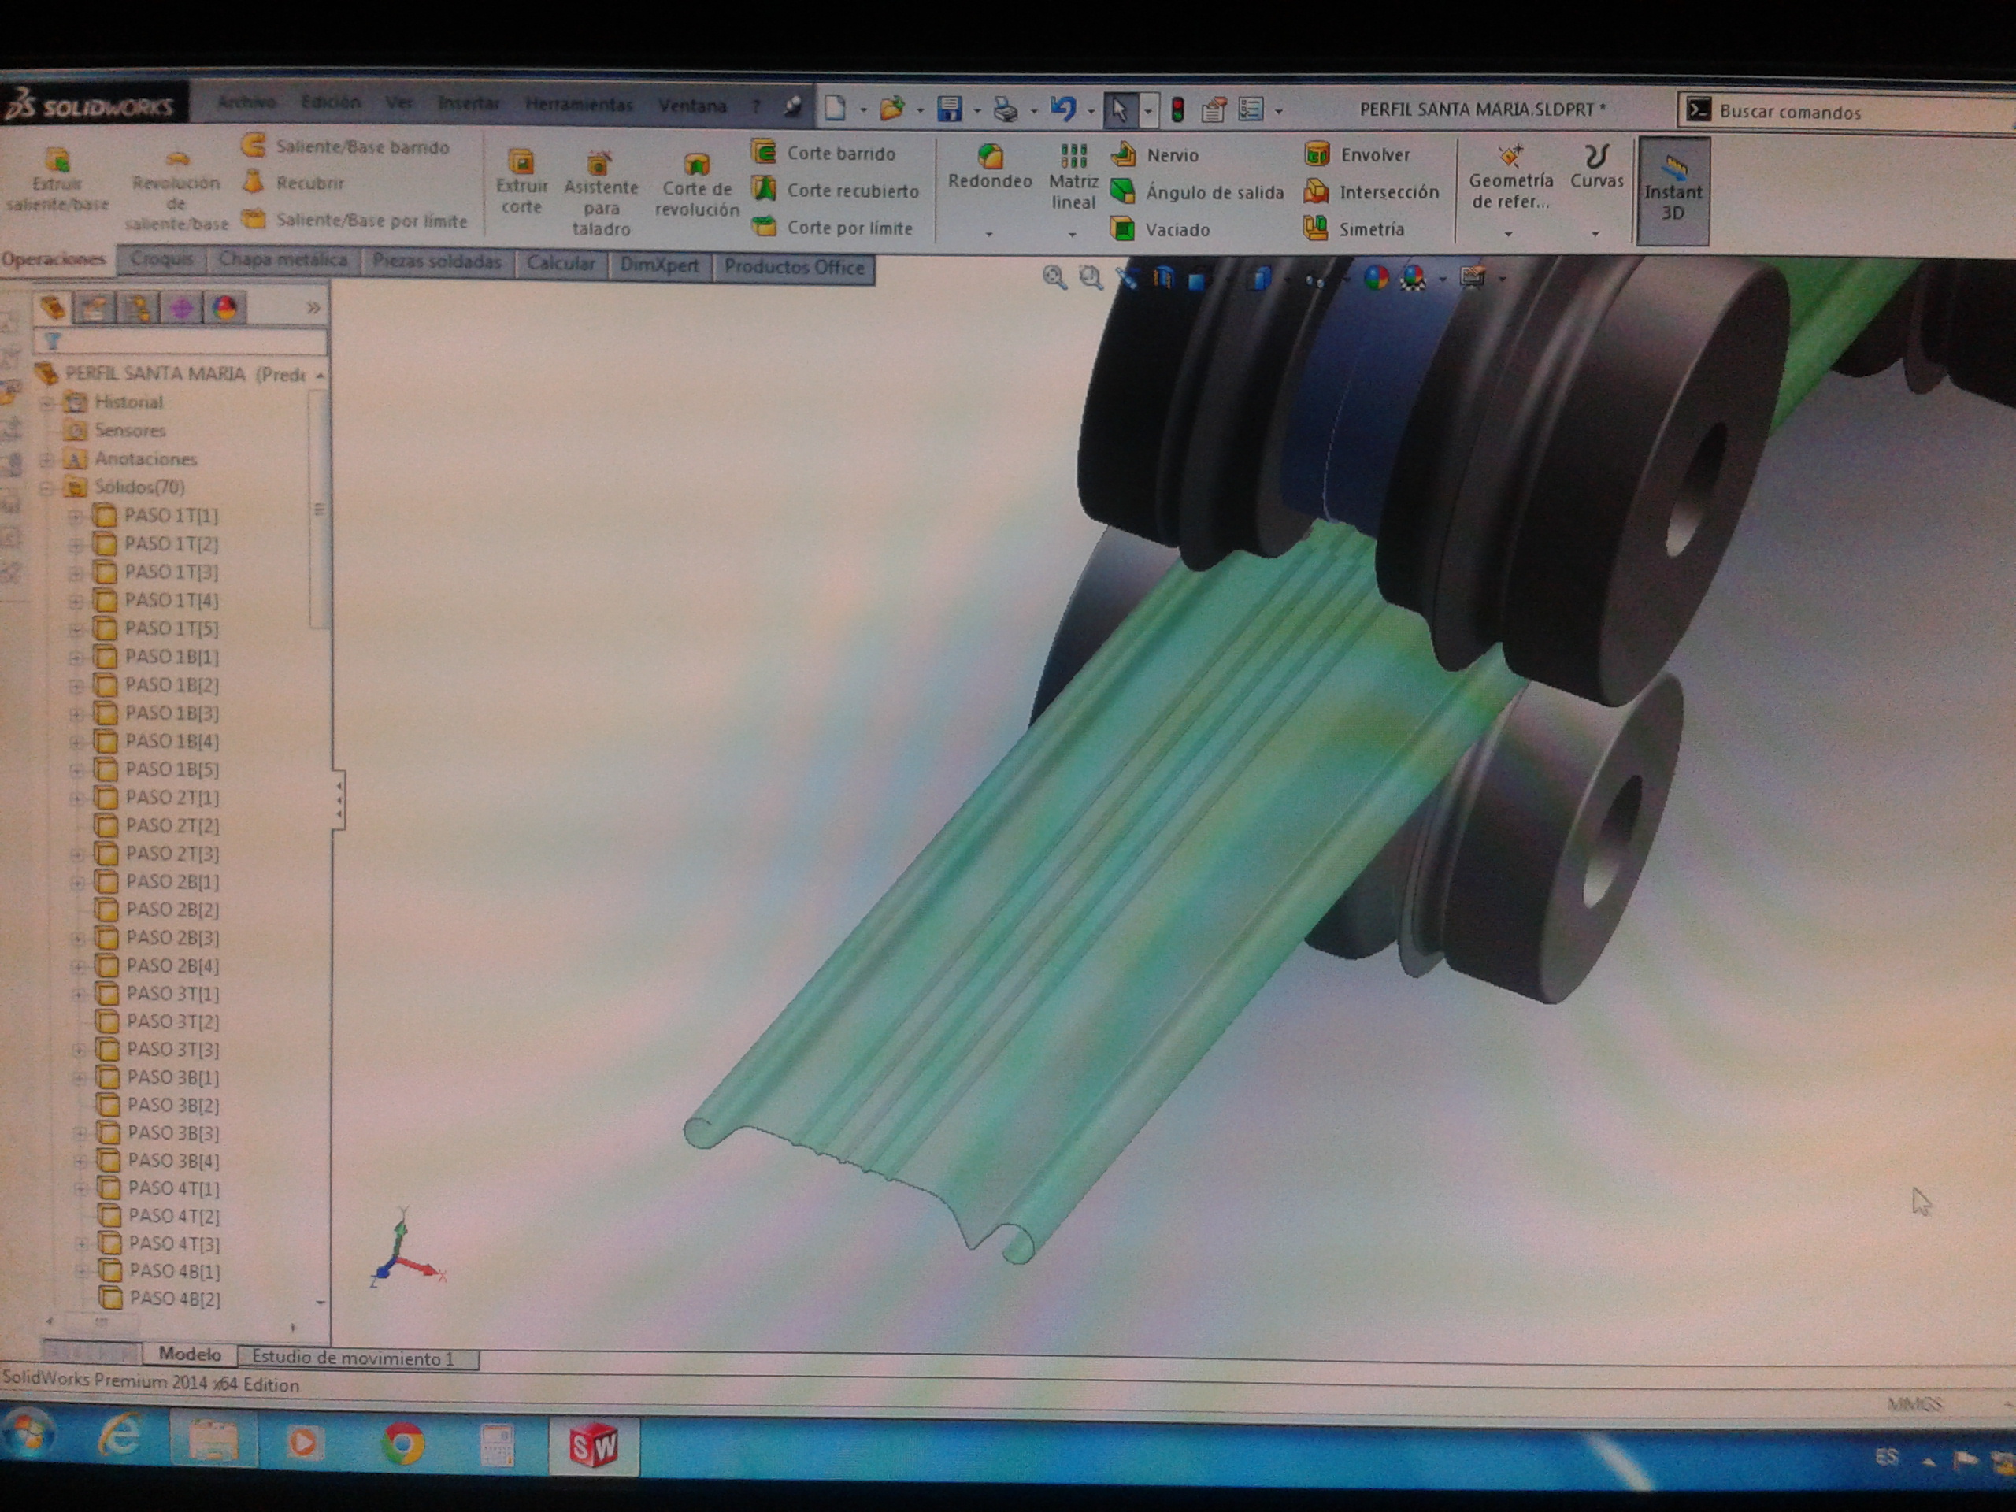Screen dimensions: 2016x1512
Task: Click the Rebuild traffic light icon
Action: point(1177,110)
